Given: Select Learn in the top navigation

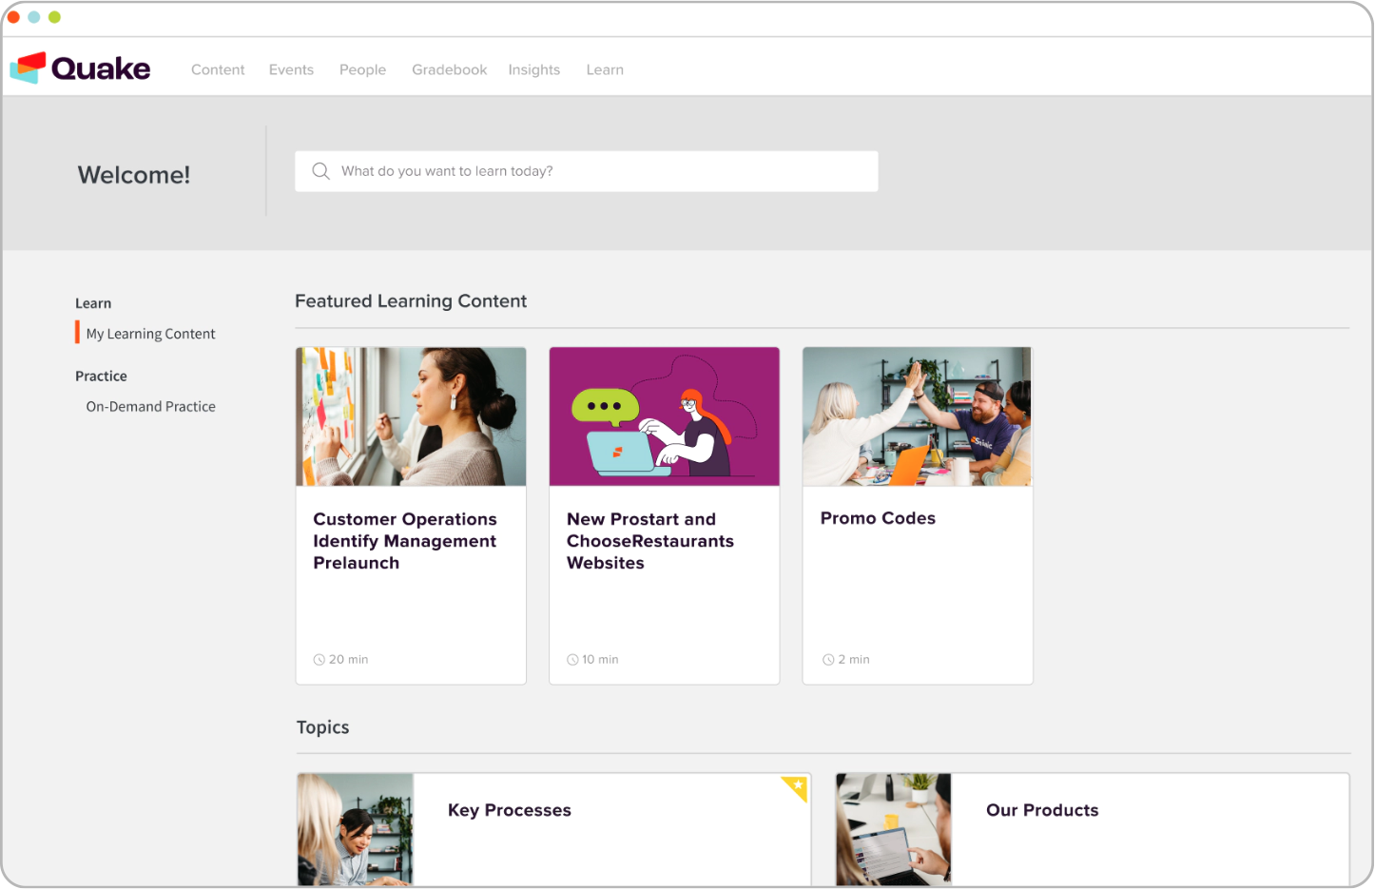Looking at the screenshot, I should pyautogui.click(x=605, y=69).
